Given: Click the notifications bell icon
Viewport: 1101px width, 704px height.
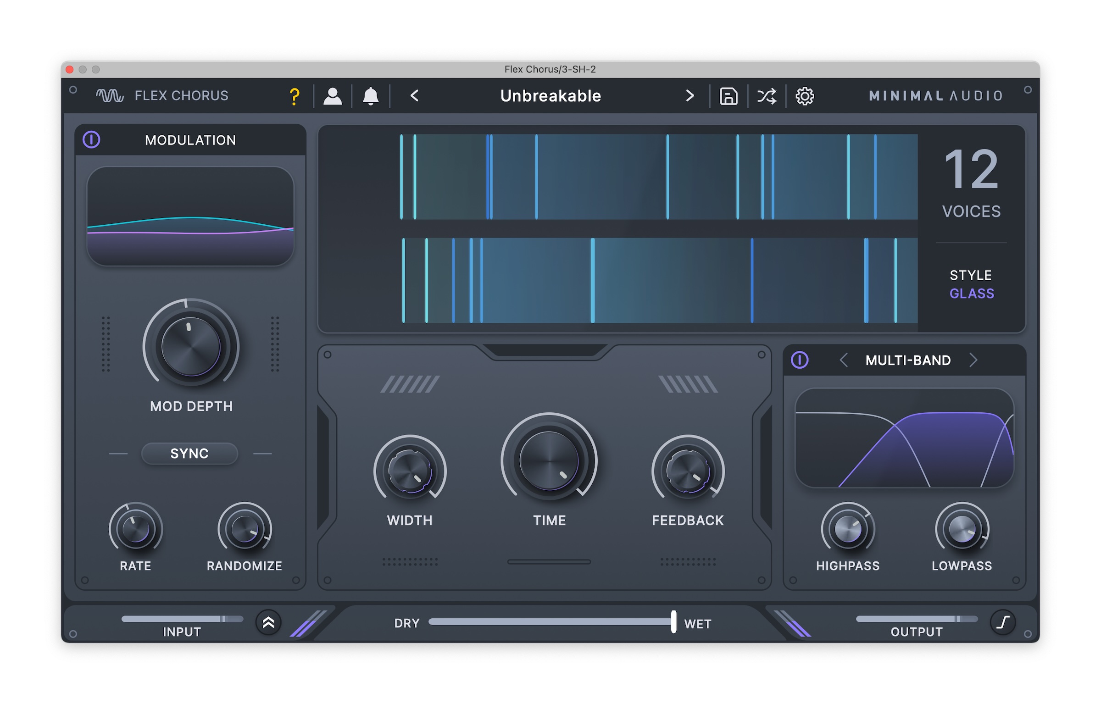Looking at the screenshot, I should [x=371, y=96].
